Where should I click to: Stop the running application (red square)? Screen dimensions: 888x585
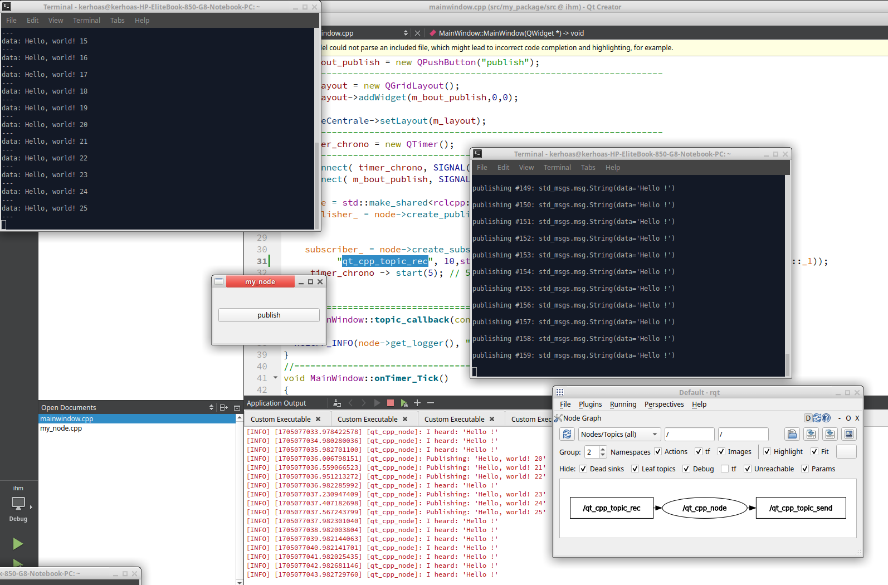pyautogui.click(x=391, y=403)
